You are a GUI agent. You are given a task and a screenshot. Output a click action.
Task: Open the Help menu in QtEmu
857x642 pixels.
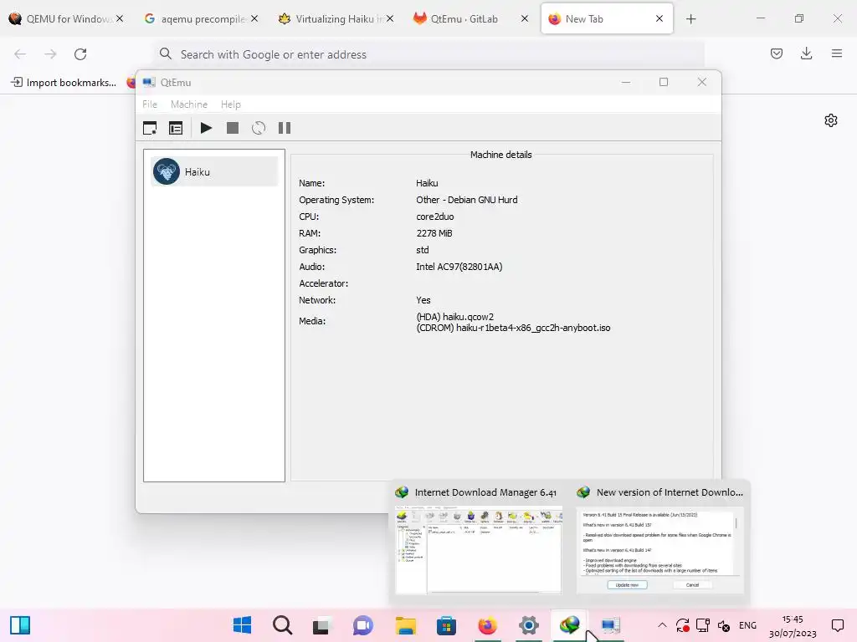point(231,104)
